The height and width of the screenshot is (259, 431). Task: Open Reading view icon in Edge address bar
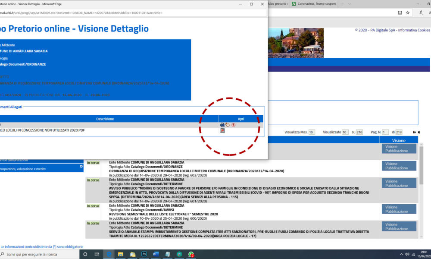click(x=400, y=13)
